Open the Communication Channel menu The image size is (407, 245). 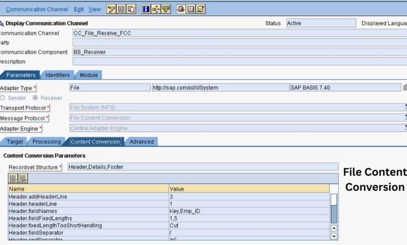[37, 9]
